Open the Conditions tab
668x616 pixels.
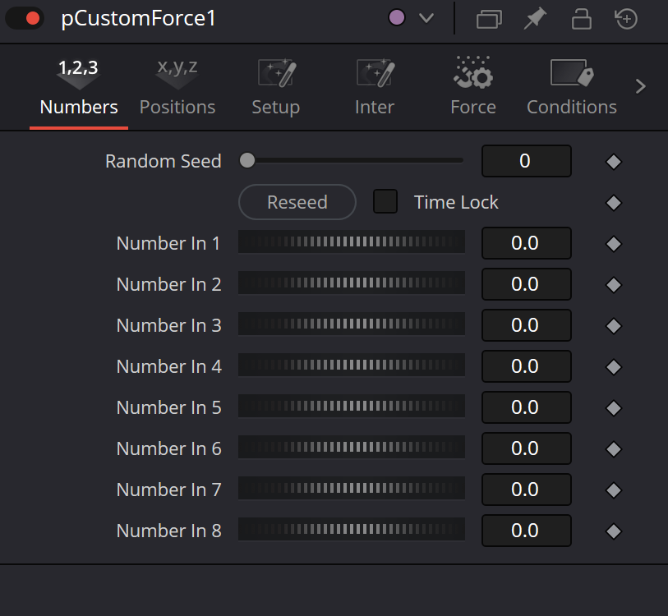[572, 87]
